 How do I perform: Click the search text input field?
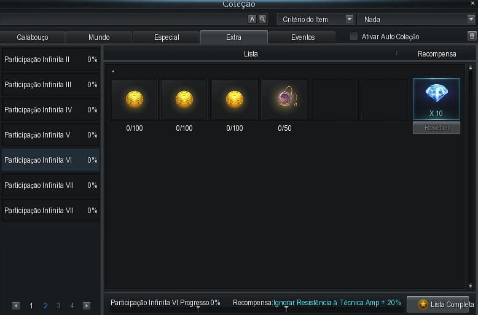(123, 20)
